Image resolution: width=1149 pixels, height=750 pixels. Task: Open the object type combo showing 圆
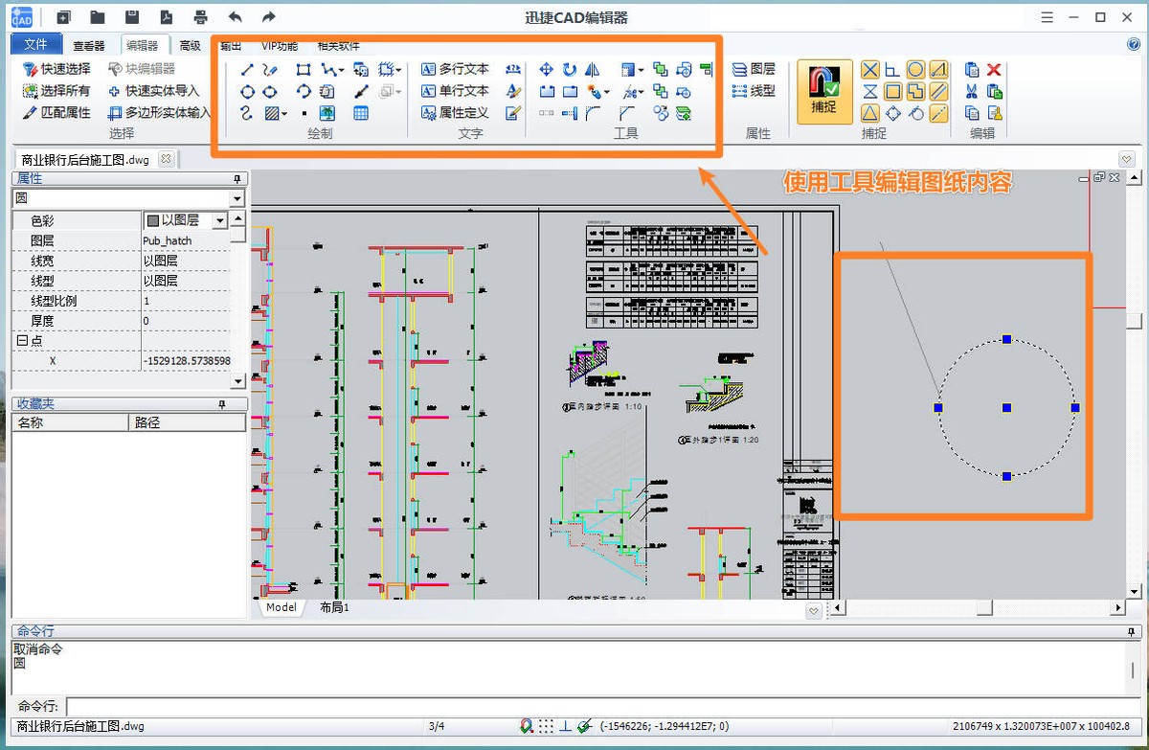[237, 198]
